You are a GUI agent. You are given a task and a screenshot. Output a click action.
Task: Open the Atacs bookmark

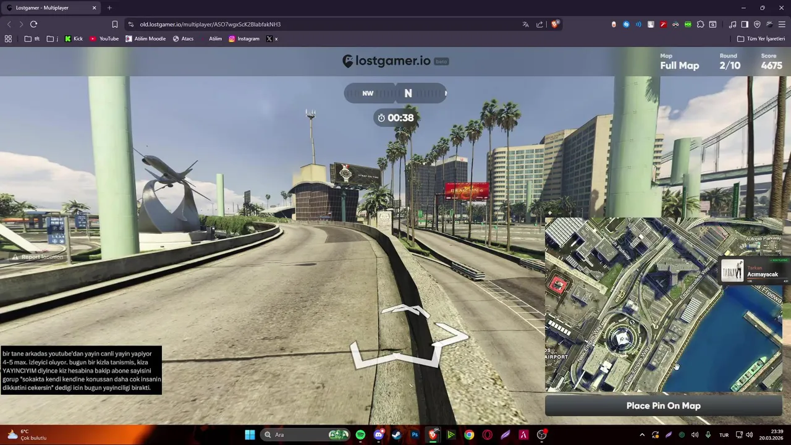pos(183,38)
